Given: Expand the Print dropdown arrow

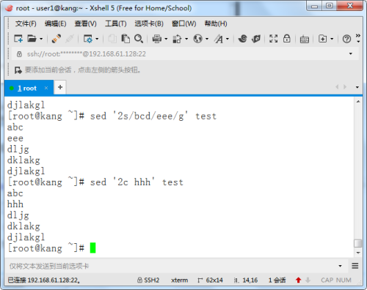Looking at the screenshot, I should 166,39.
